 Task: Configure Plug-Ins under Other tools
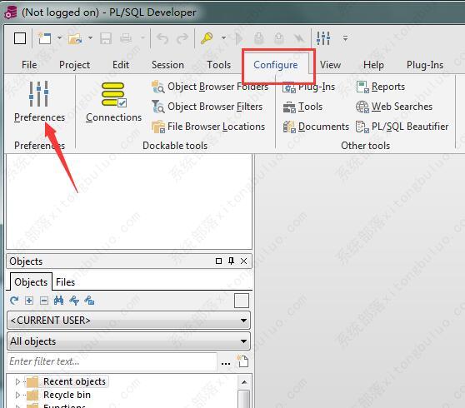point(308,87)
